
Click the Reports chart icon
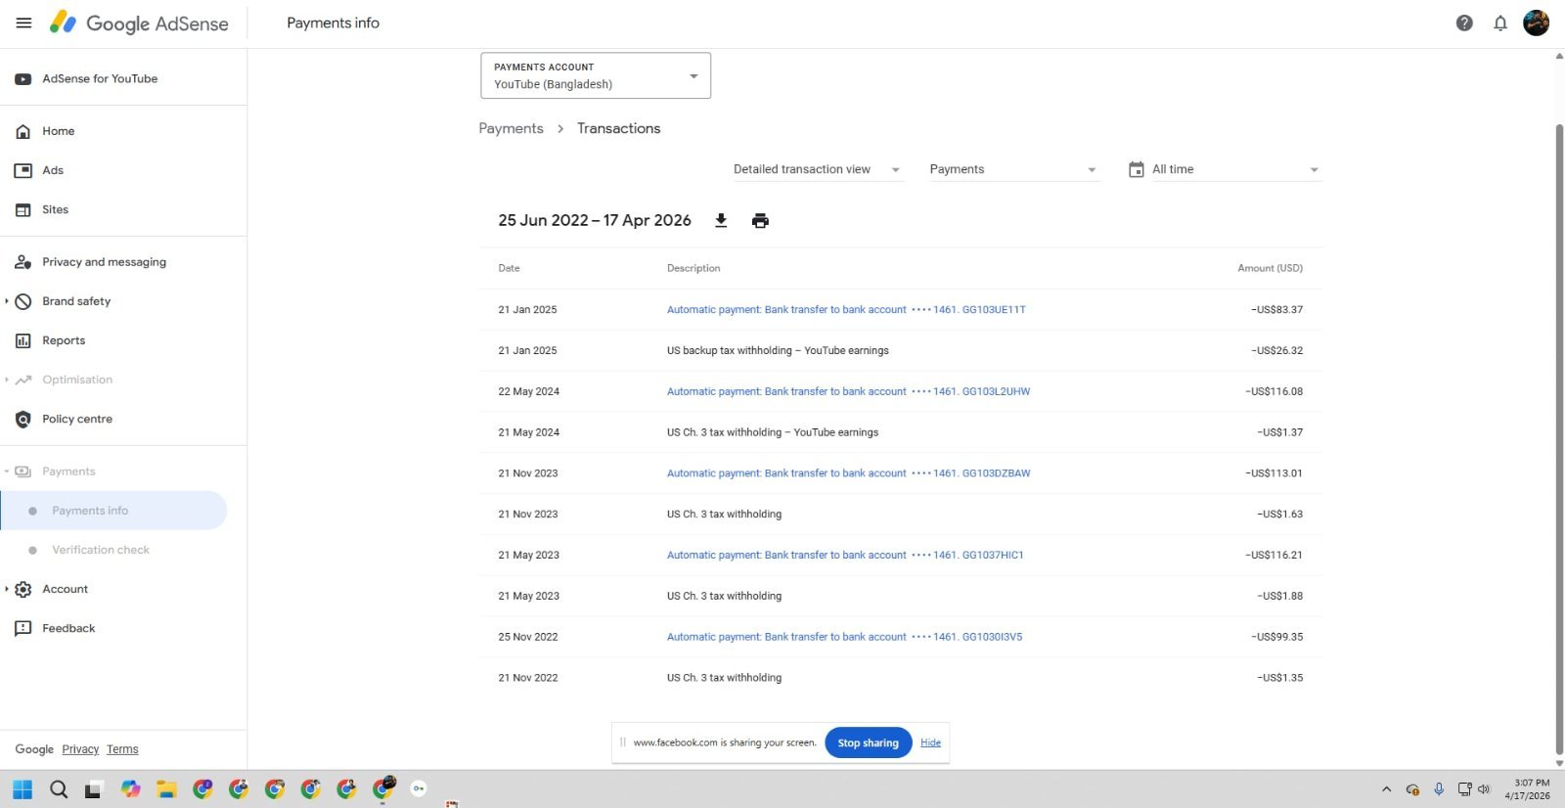pyautogui.click(x=23, y=340)
